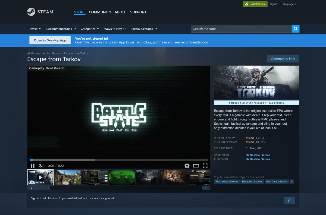Select the Gun Customization tag
Image resolution: width=326 pixels, height=215 pixels.
coord(277,182)
